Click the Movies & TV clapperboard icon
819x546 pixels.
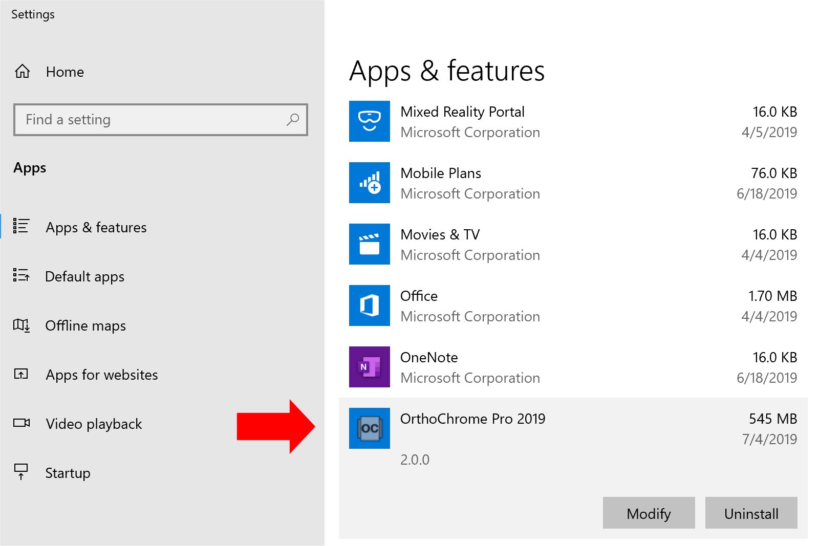pos(369,244)
